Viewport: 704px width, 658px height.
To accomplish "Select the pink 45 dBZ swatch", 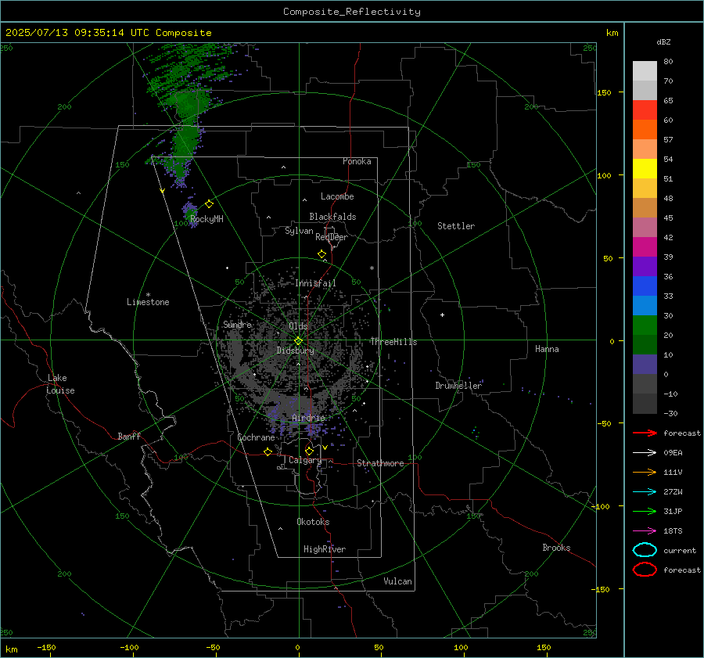I will click(645, 227).
